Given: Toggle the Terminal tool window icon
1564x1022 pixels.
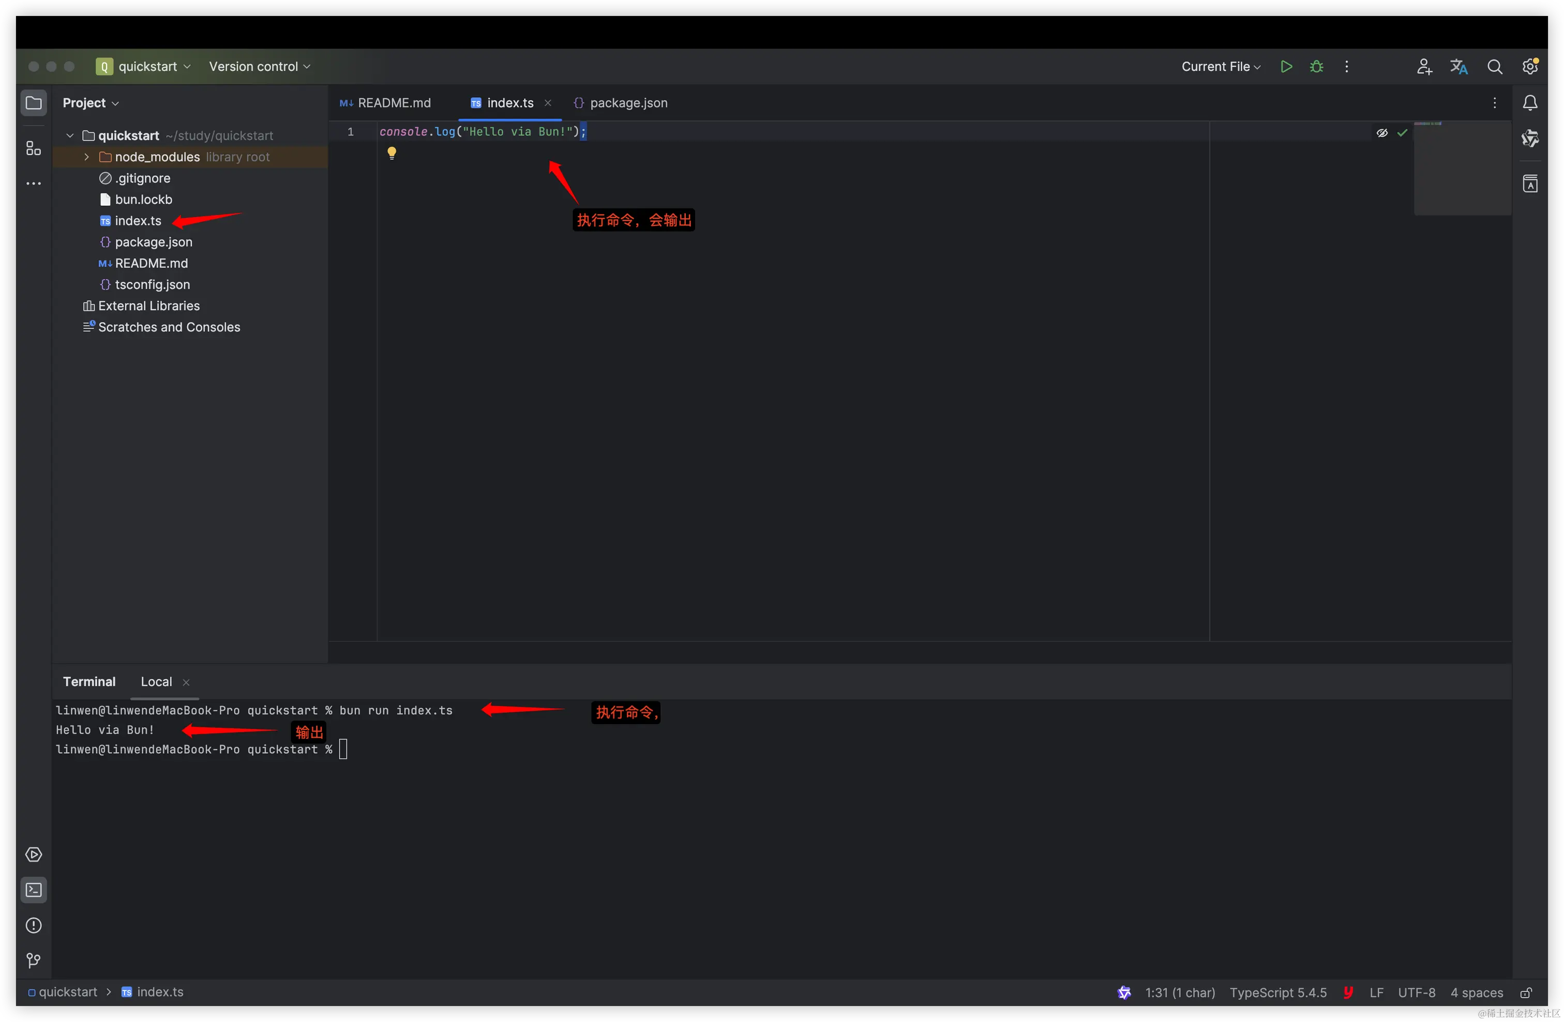Looking at the screenshot, I should tap(34, 890).
